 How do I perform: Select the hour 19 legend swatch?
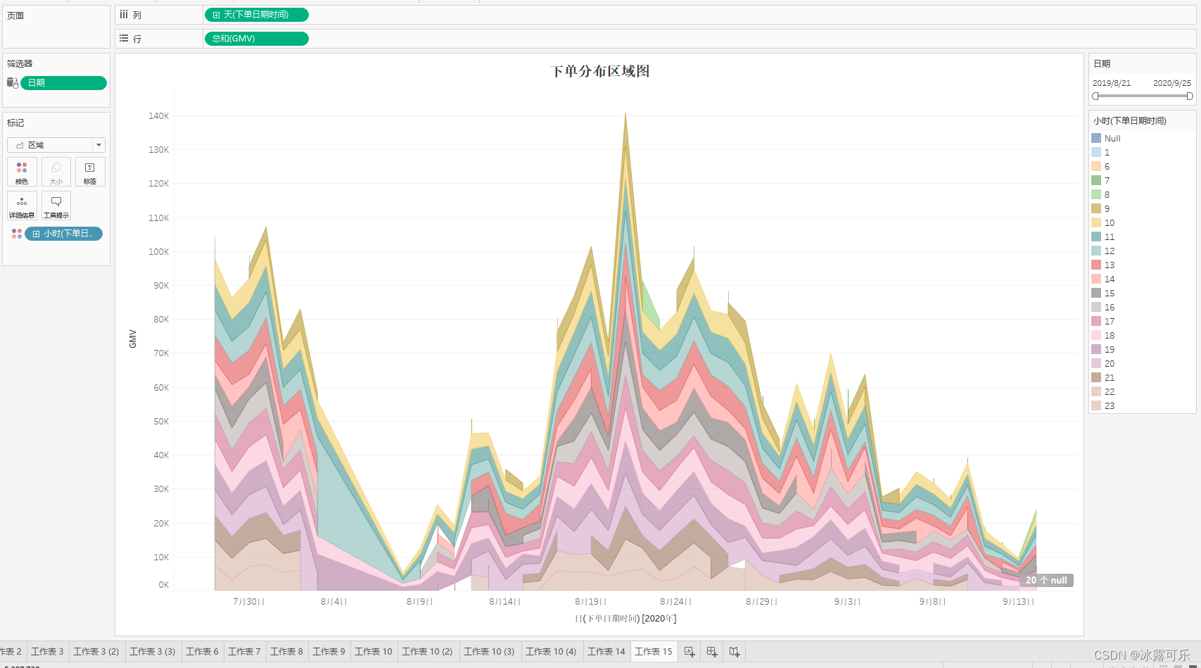point(1096,349)
